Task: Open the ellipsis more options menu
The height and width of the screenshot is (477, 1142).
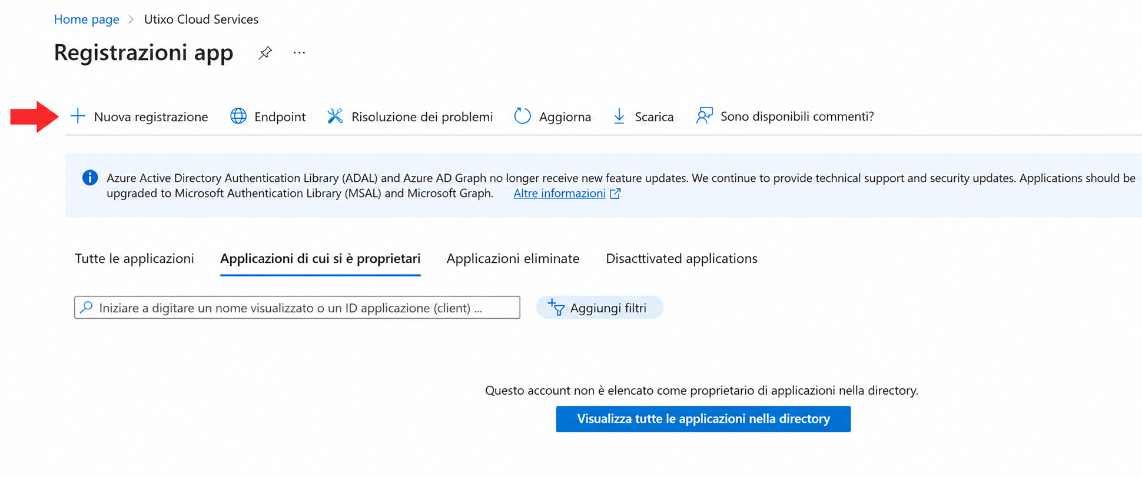Action: (x=299, y=53)
